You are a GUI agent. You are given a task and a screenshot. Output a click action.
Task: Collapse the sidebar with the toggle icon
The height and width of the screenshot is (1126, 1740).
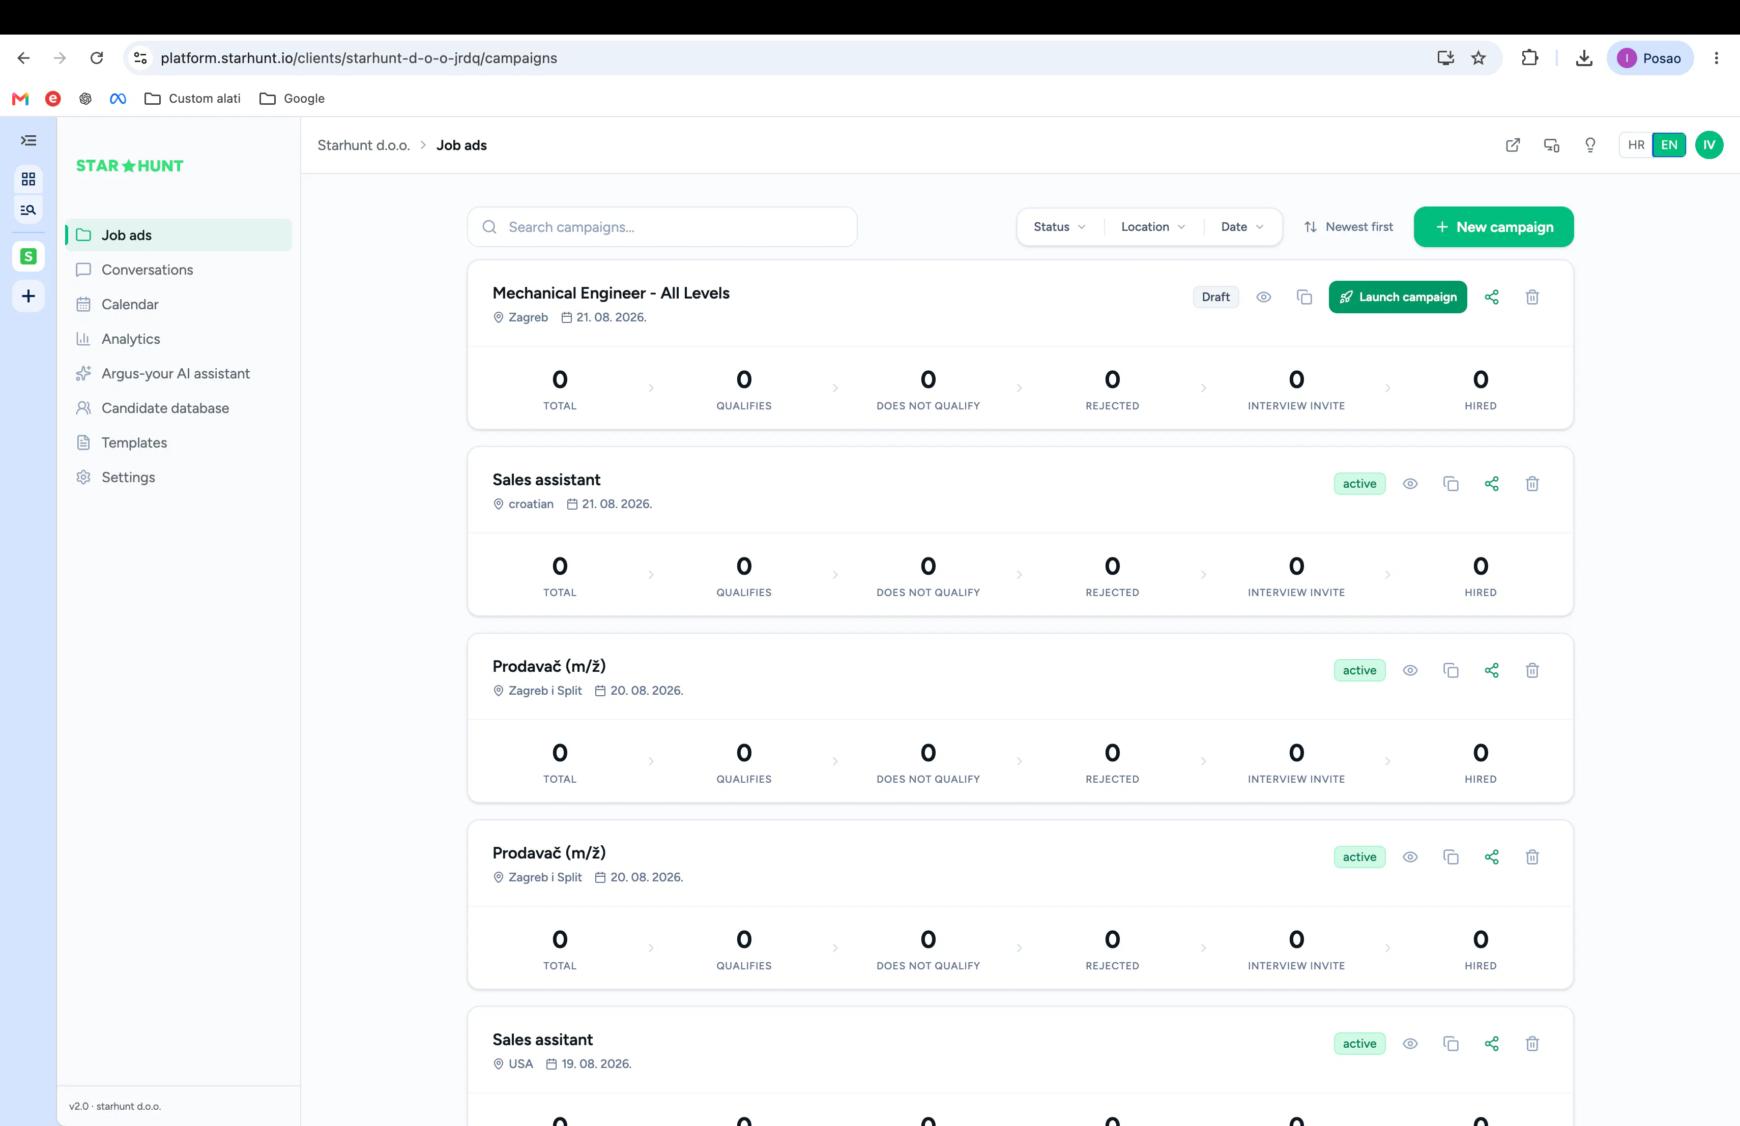tap(28, 140)
